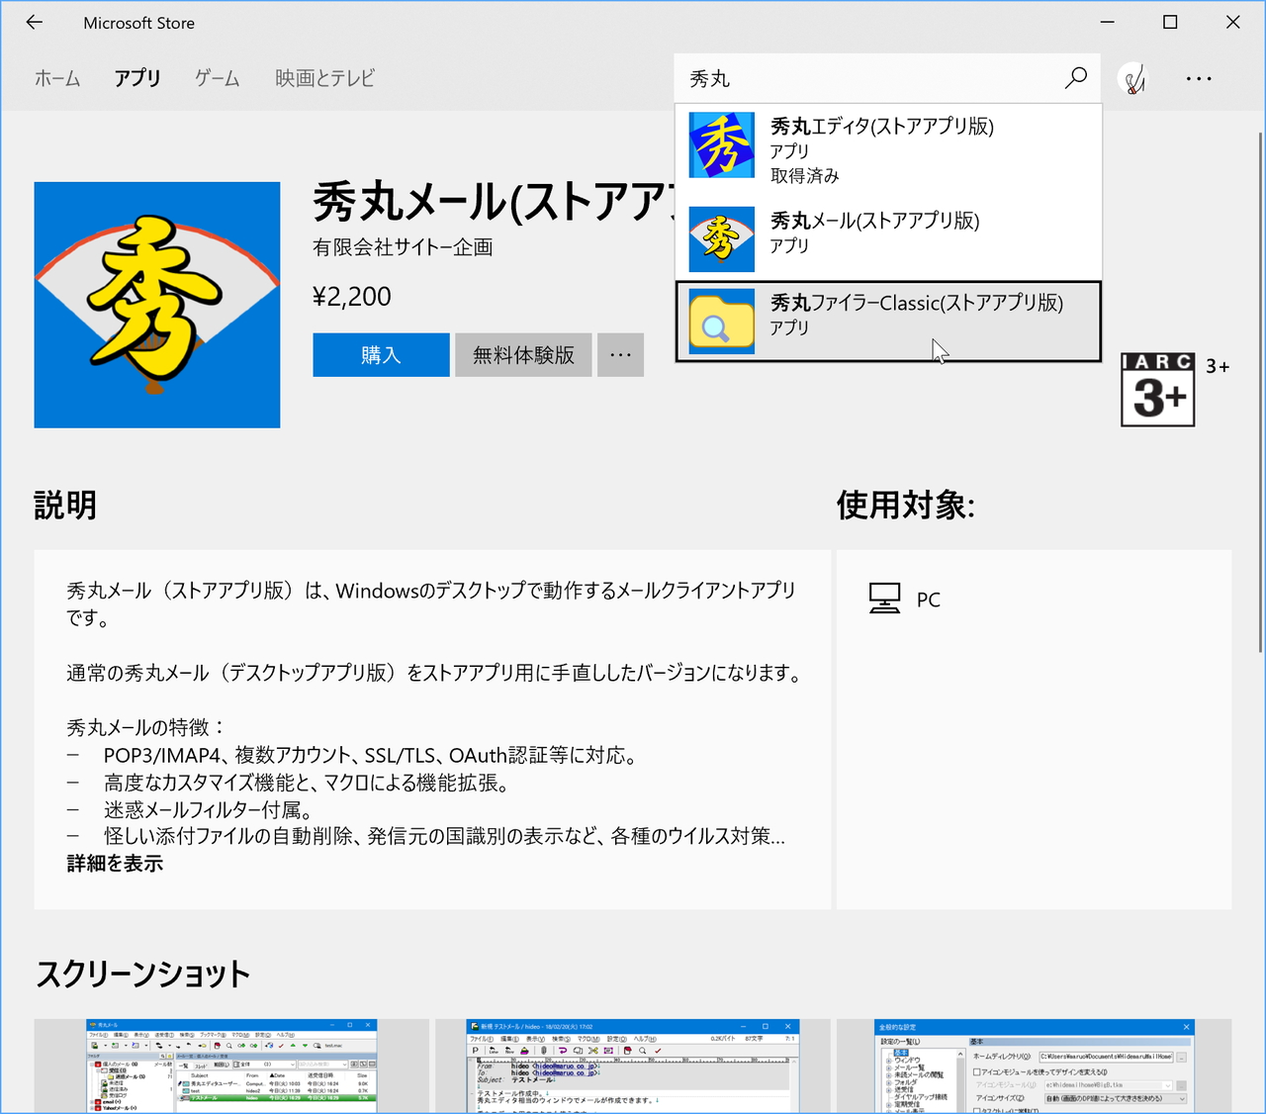Click the スクリーンショット heading
1266x1114 pixels.
(x=142, y=974)
